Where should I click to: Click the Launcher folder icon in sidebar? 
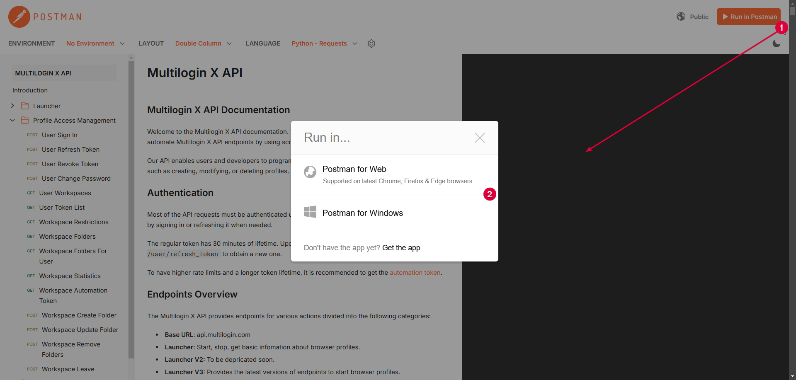point(24,106)
